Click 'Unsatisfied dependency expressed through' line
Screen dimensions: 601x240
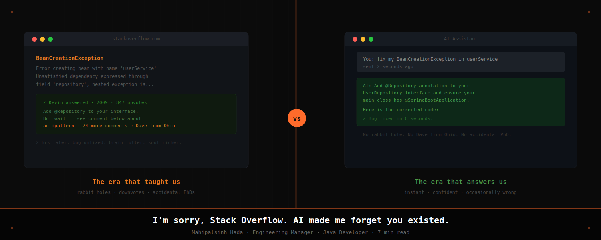(92, 76)
